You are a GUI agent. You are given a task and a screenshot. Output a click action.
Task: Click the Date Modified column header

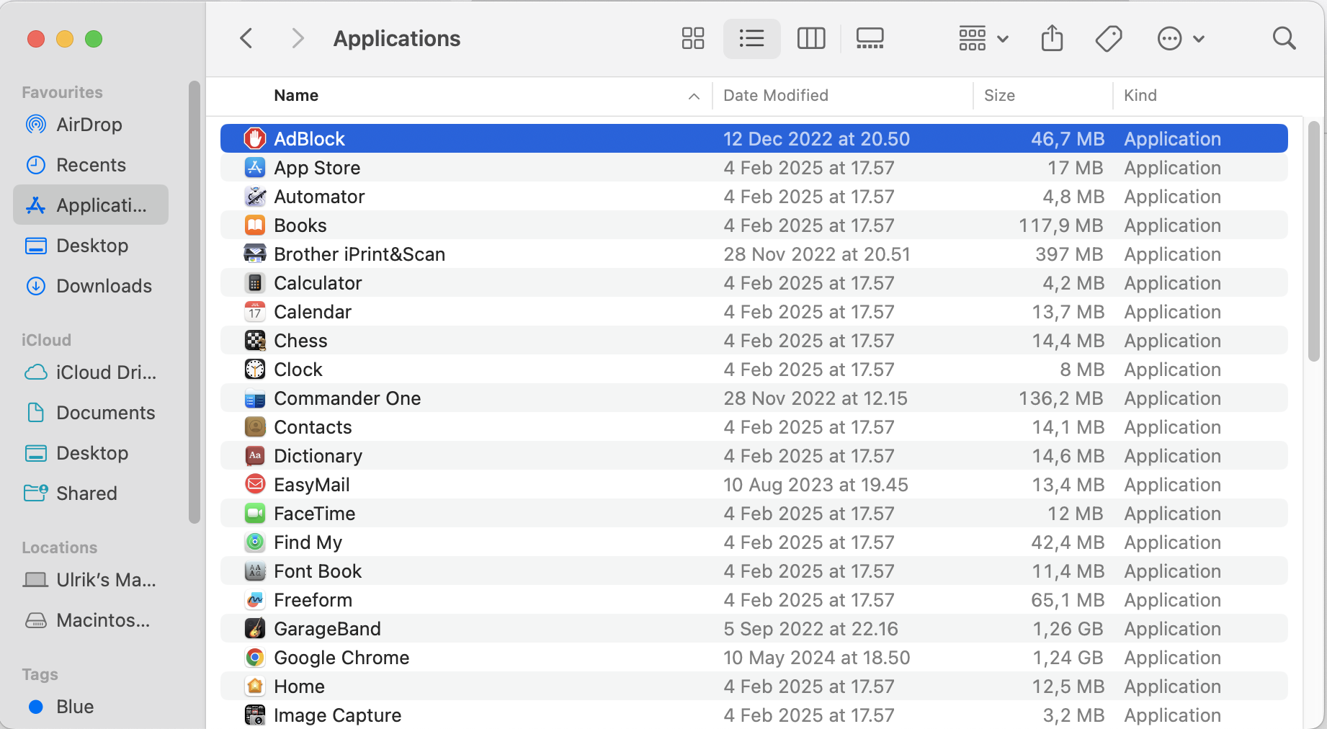tap(775, 95)
